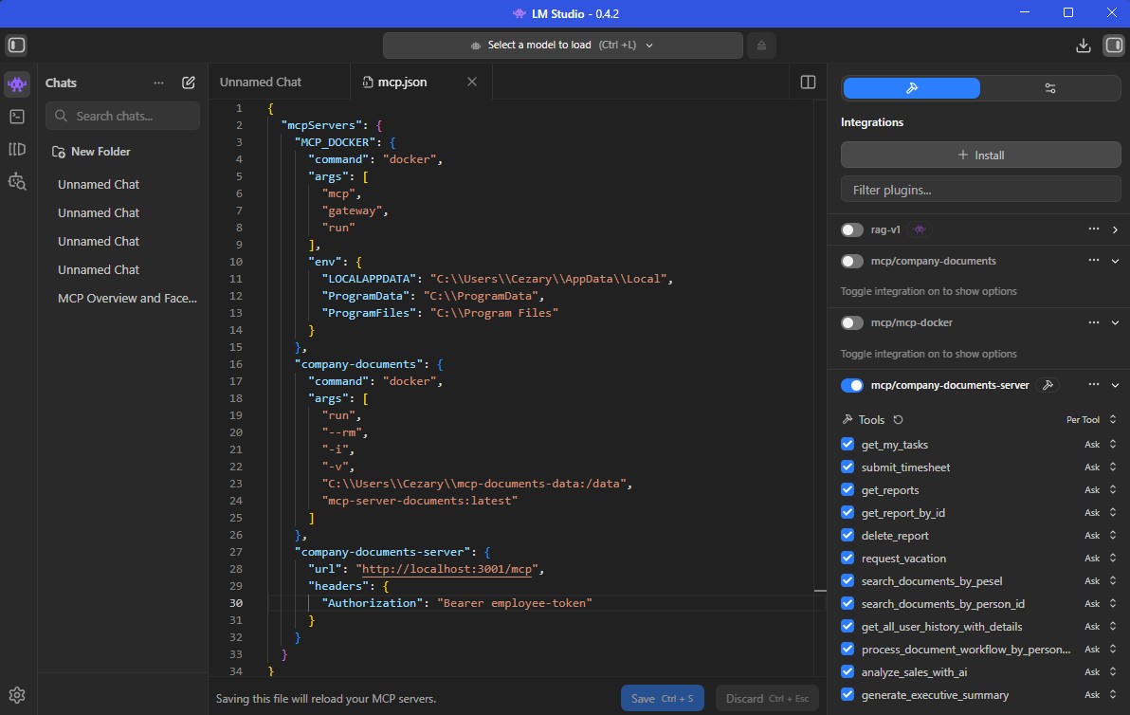Collapse the mcp/company-documents chevron
1130x715 pixels.
tap(1115, 261)
